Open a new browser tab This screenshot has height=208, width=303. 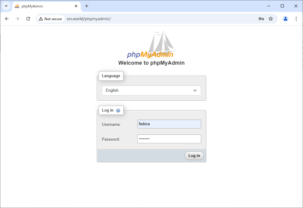point(87,6)
